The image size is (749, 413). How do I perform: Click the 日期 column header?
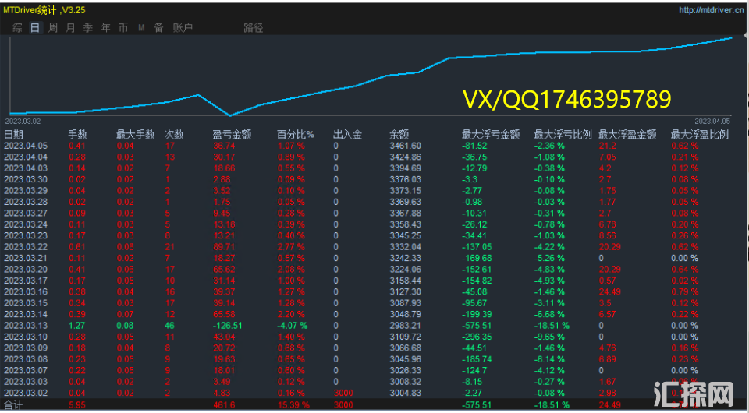15,134
